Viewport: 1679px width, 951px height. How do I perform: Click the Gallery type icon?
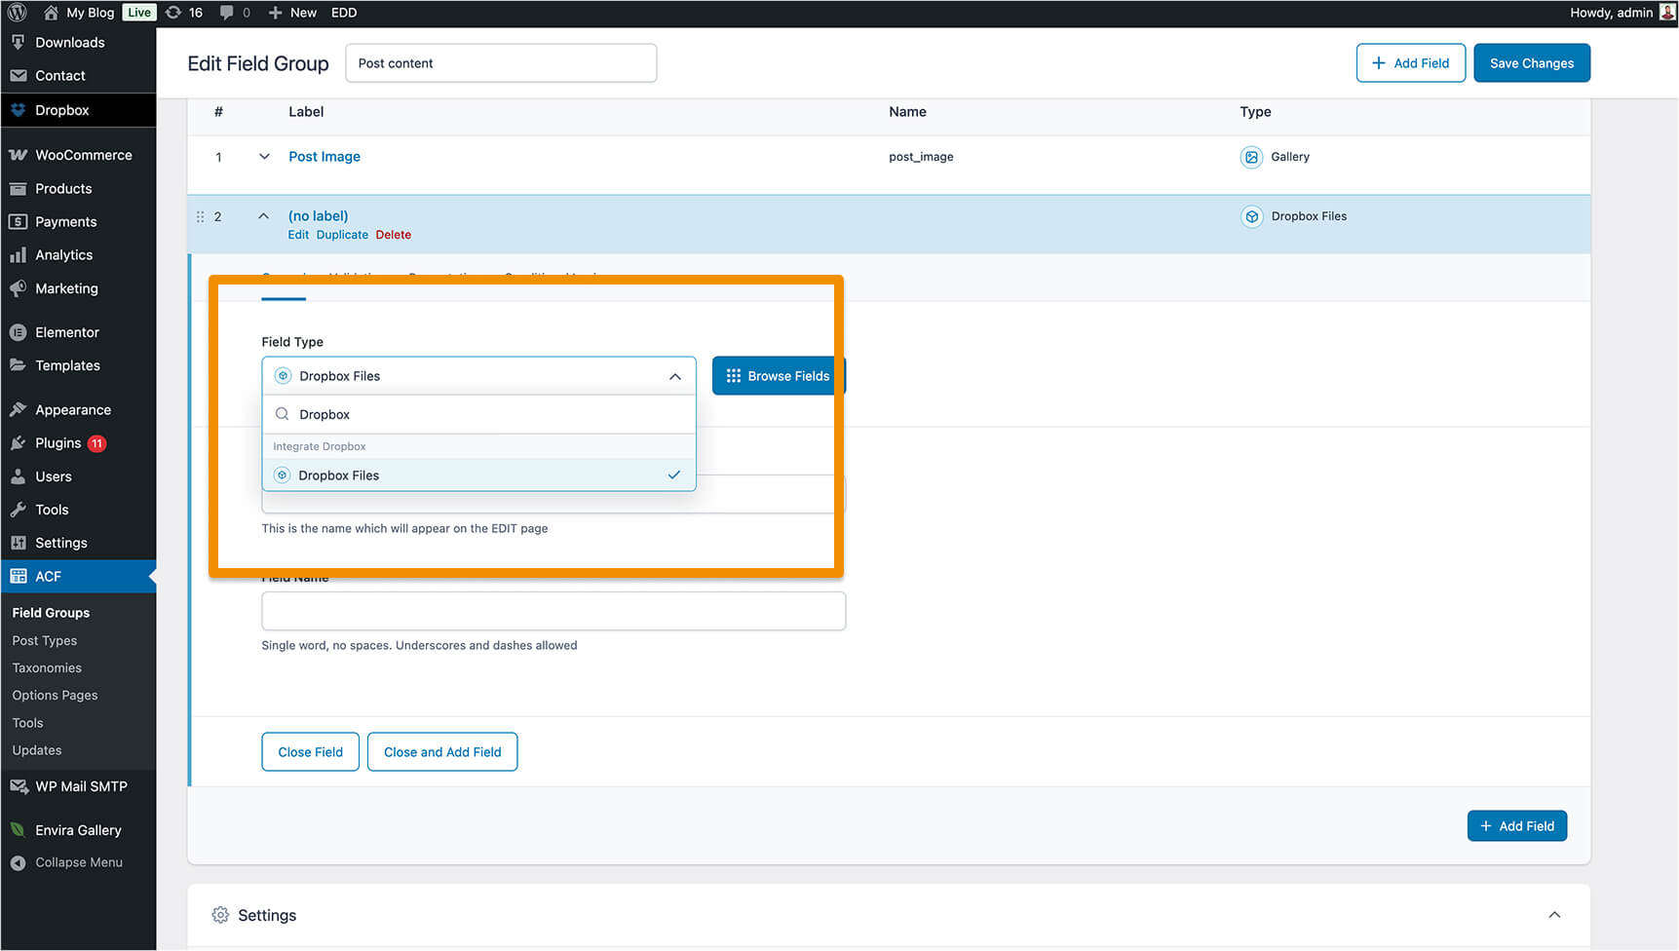click(1251, 157)
